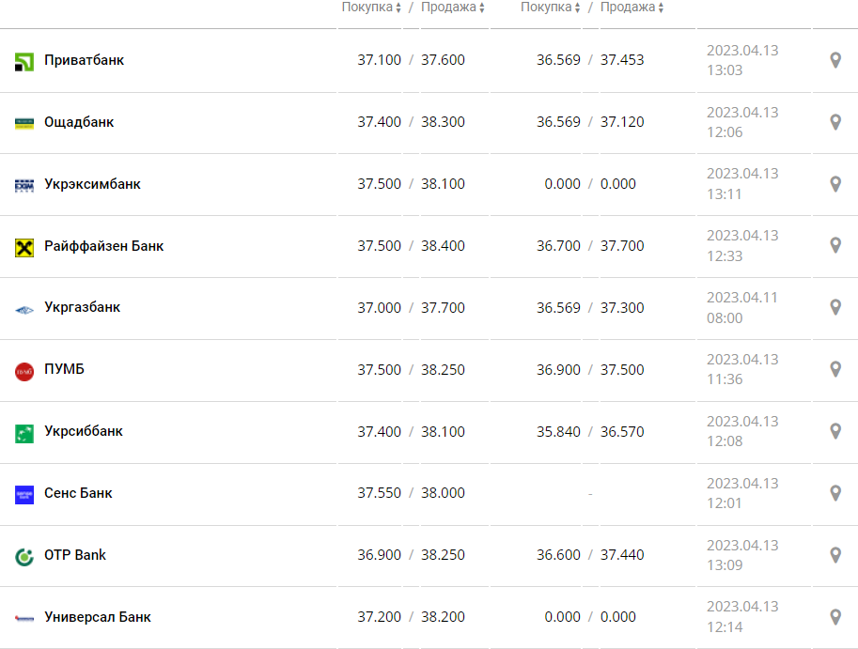Click Райффайзен Банк yellow logo
Screen dimensions: 858x649
pyautogui.click(x=24, y=247)
